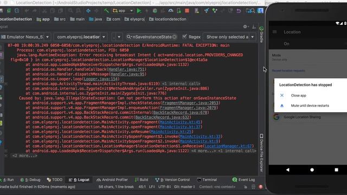Open the UTF-8 encoding selector

tap(164, 187)
